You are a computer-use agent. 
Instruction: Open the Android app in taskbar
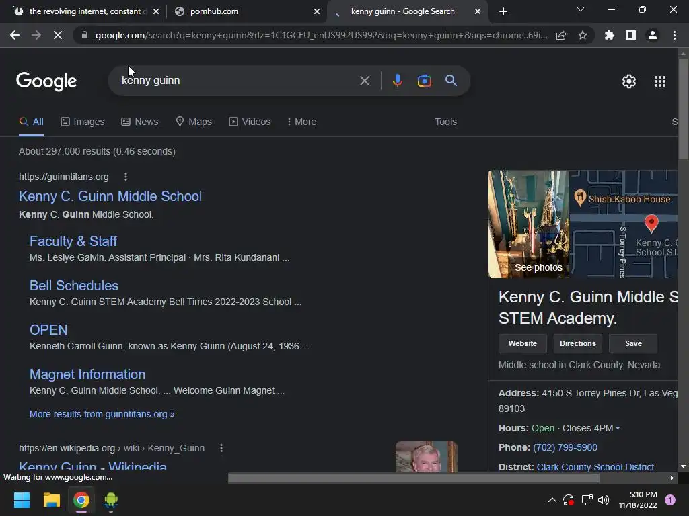click(x=111, y=500)
